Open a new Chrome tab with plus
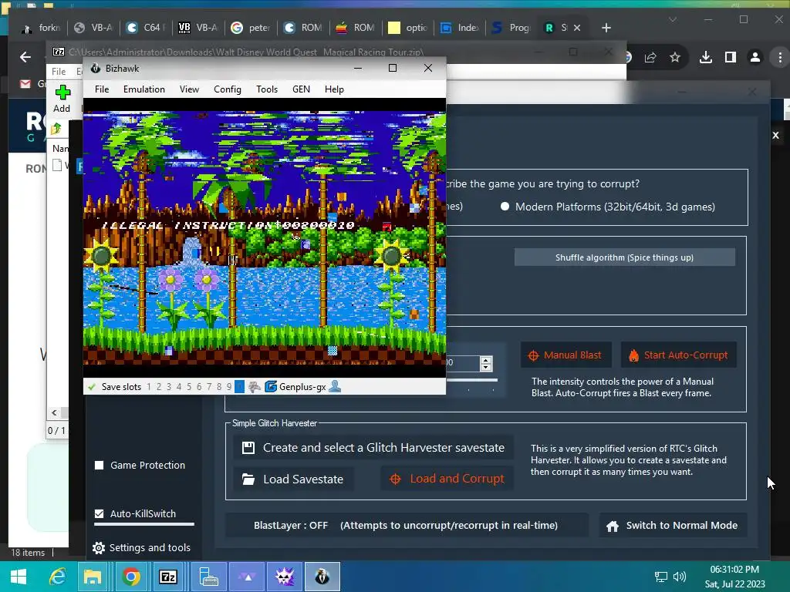Image resolution: width=790 pixels, height=592 pixels. pyautogui.click(x=606, y=28)
